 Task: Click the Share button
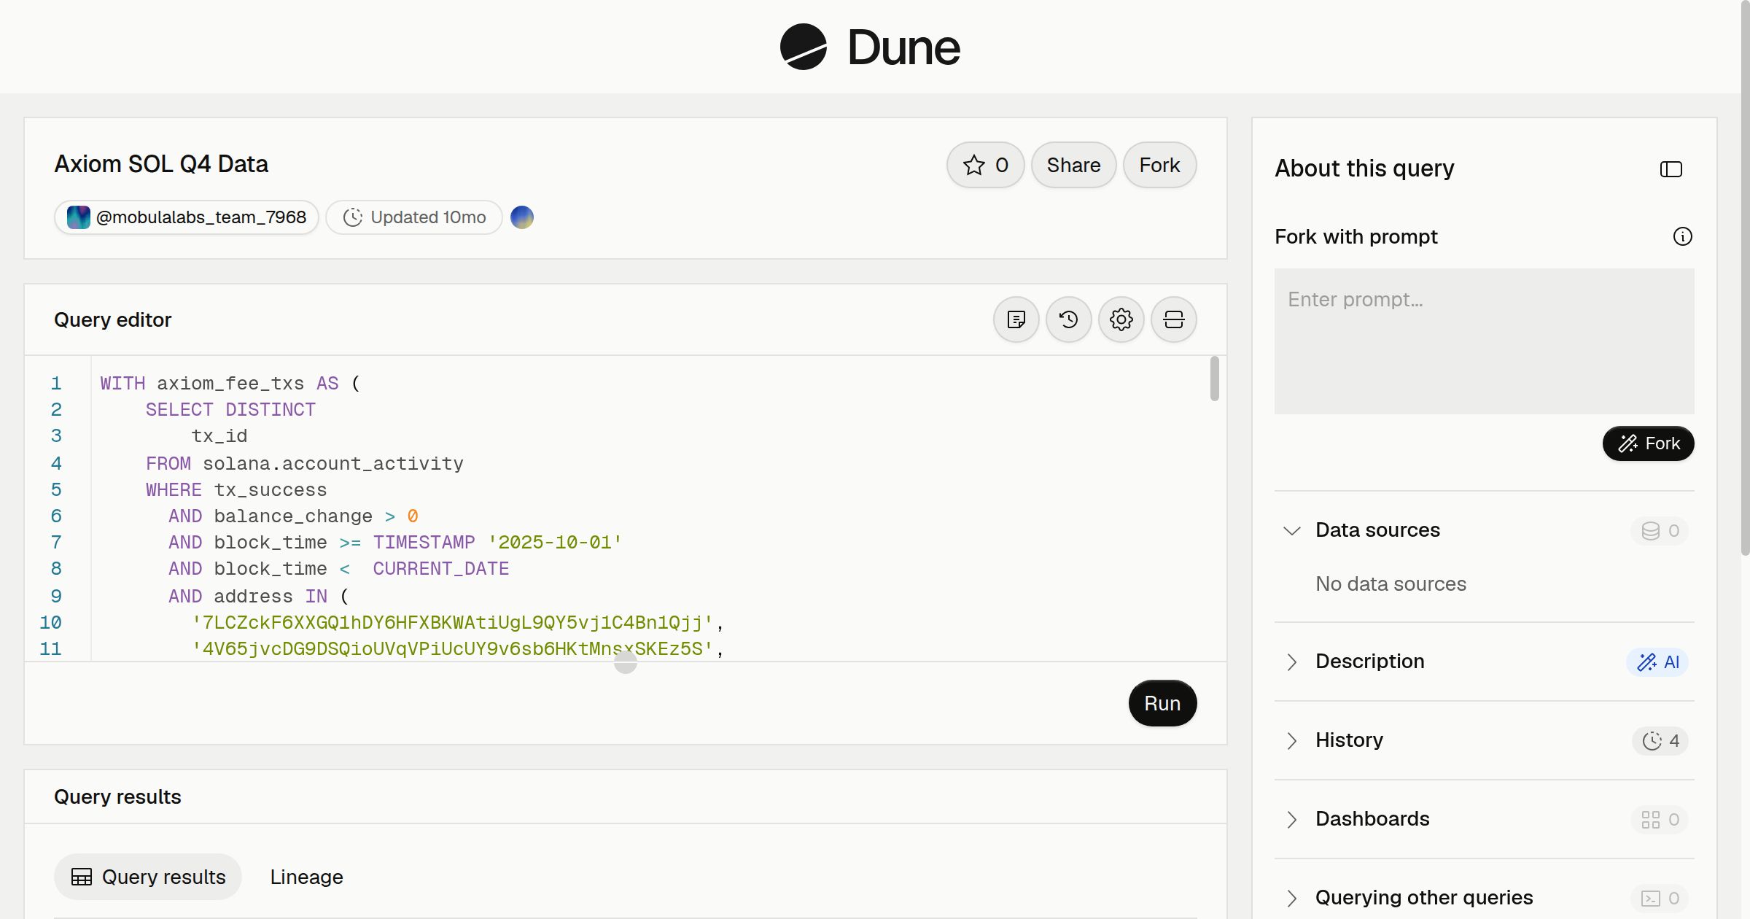click(x=1073, y=165)
